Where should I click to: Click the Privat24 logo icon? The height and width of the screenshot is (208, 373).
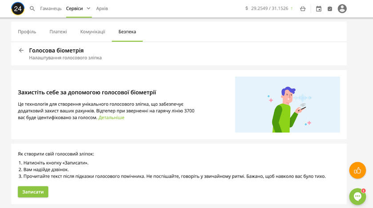point(18,8)
